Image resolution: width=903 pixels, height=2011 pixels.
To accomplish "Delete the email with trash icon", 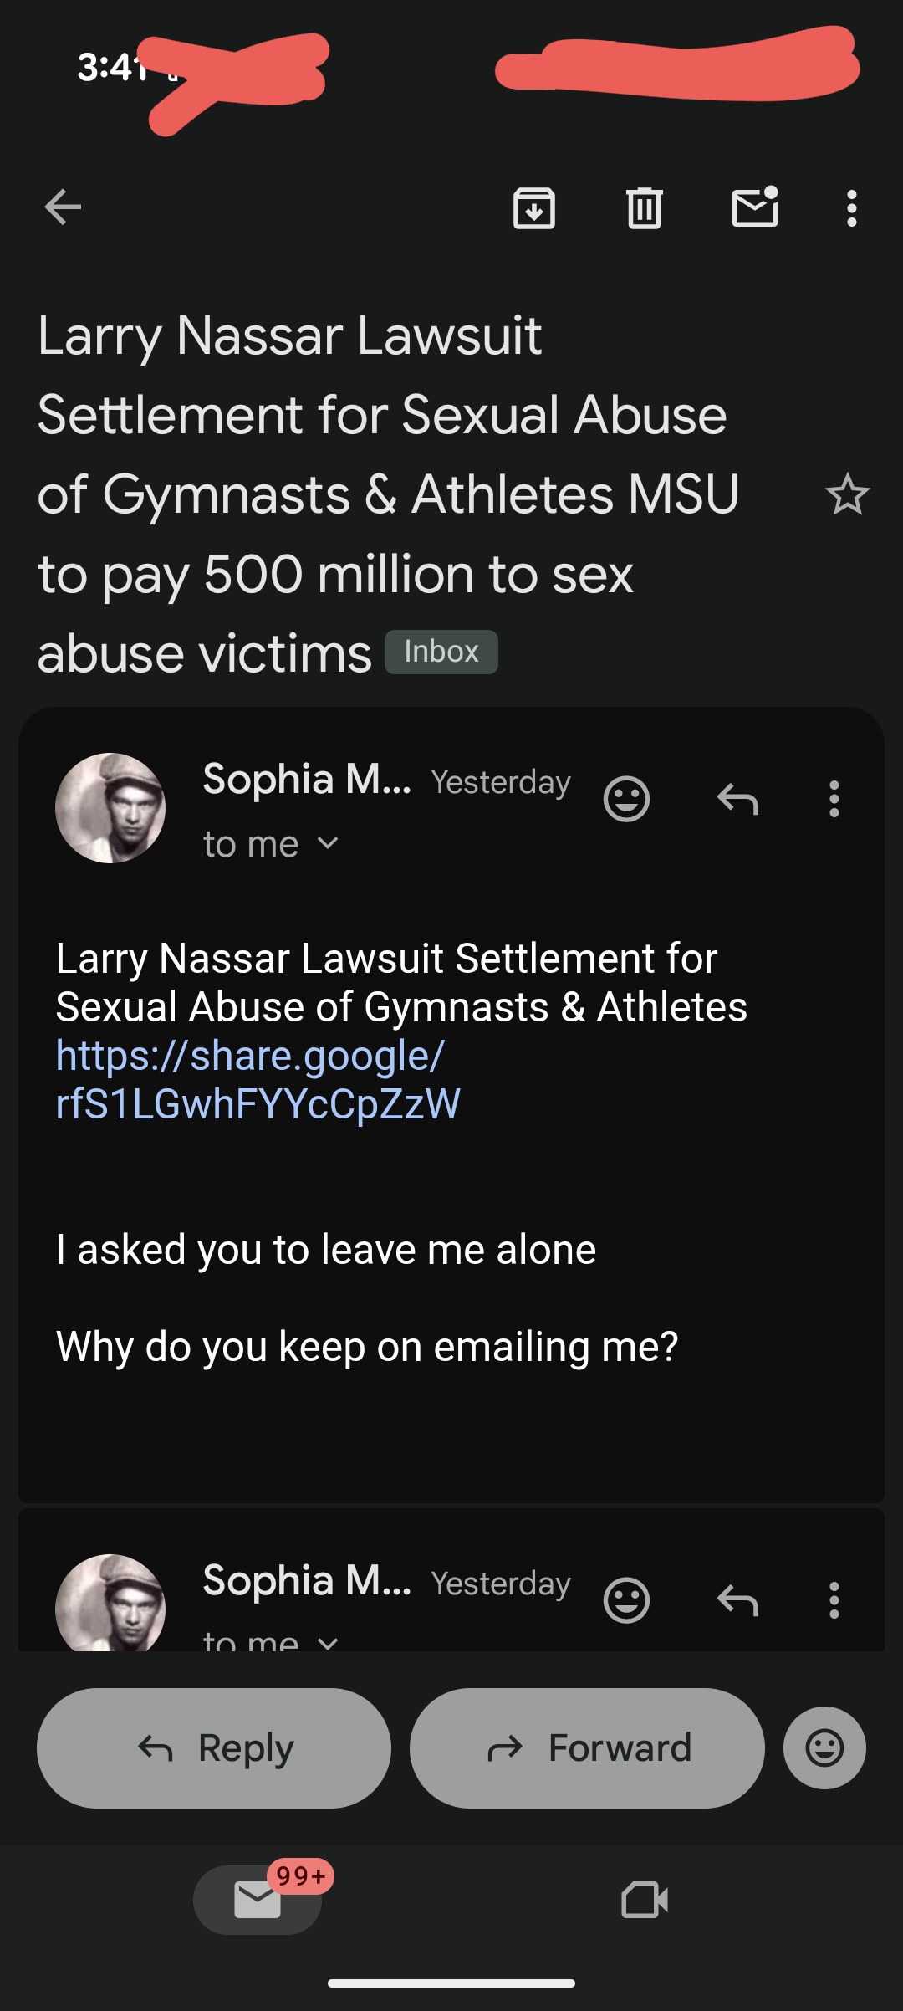I will coord(645,208).
